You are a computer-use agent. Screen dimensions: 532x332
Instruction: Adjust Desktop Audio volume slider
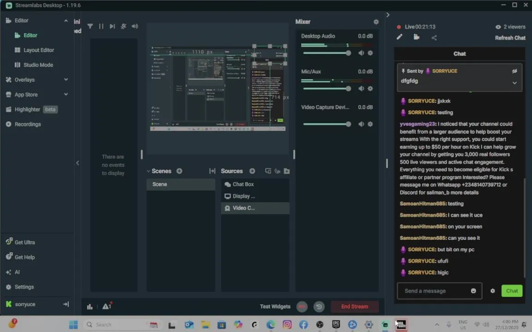click(327, 53)
